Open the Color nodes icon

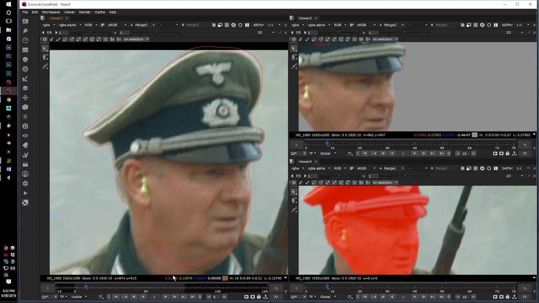click(x=25, y=60)
